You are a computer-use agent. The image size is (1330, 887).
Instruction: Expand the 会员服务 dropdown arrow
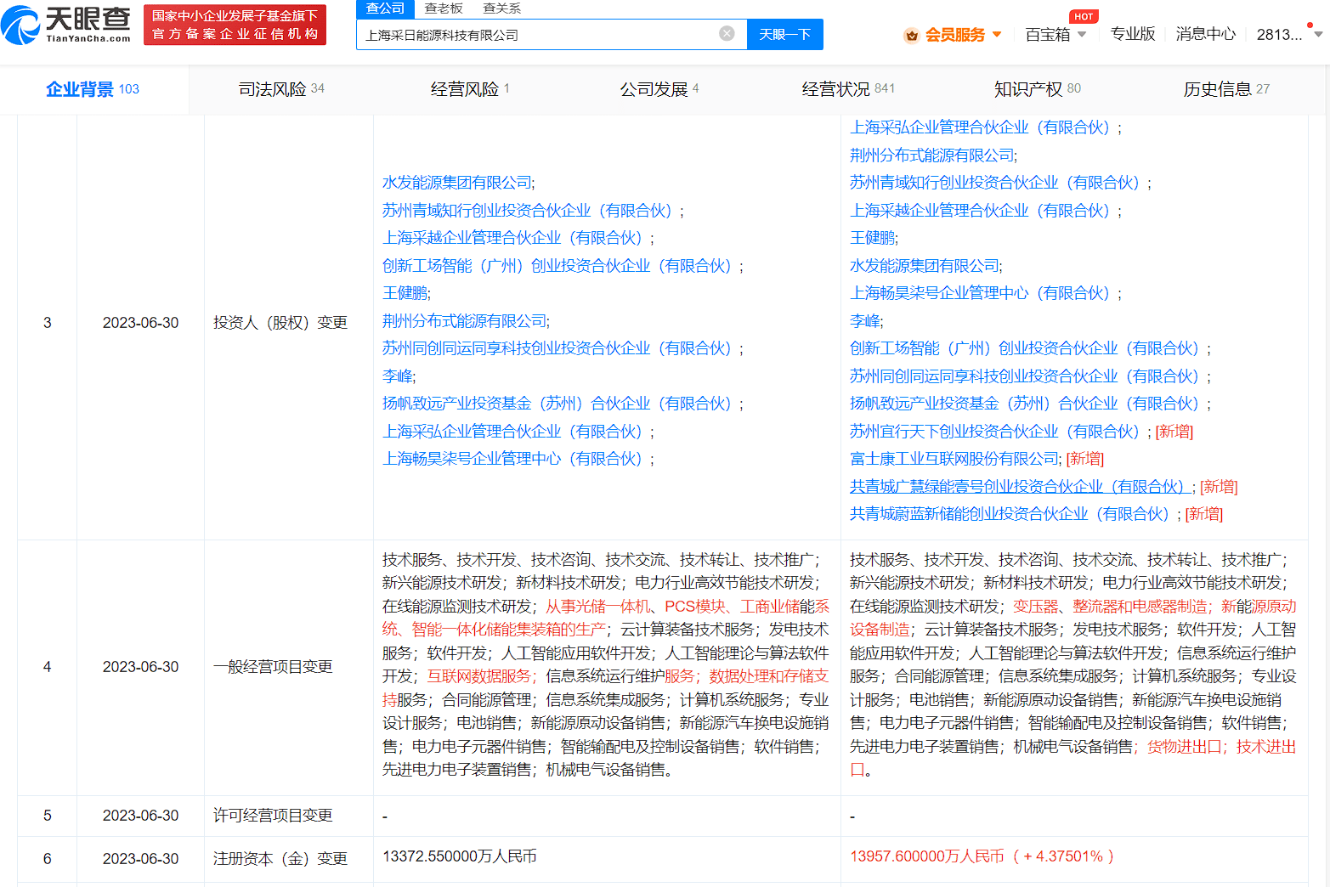[997, 35]
